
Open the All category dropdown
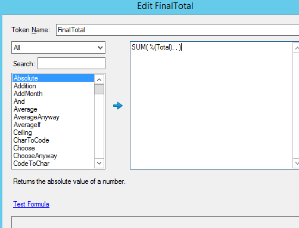click(58, 48)
